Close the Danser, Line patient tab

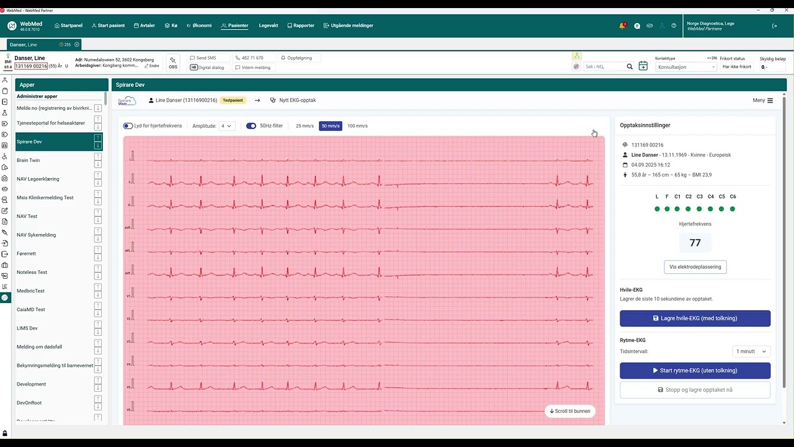coord(77,45)
